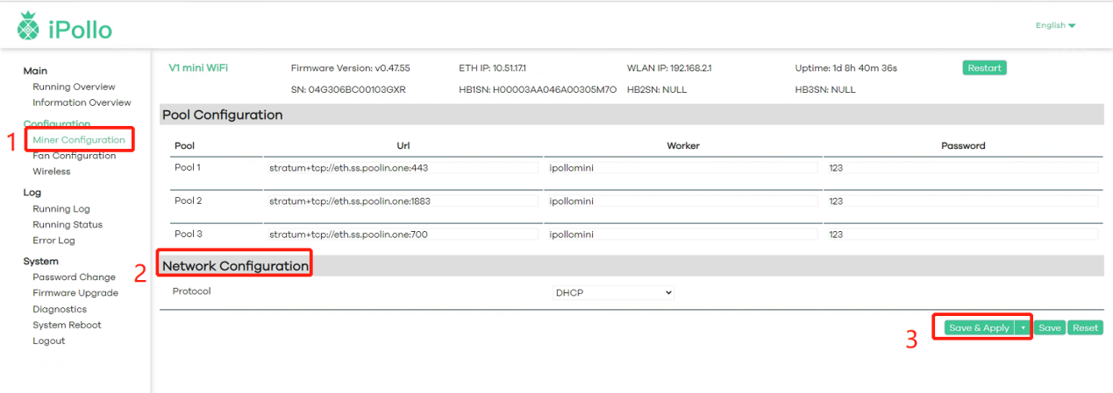Click Logout in the System menu

pyautogui.click(x=48, y=340)
